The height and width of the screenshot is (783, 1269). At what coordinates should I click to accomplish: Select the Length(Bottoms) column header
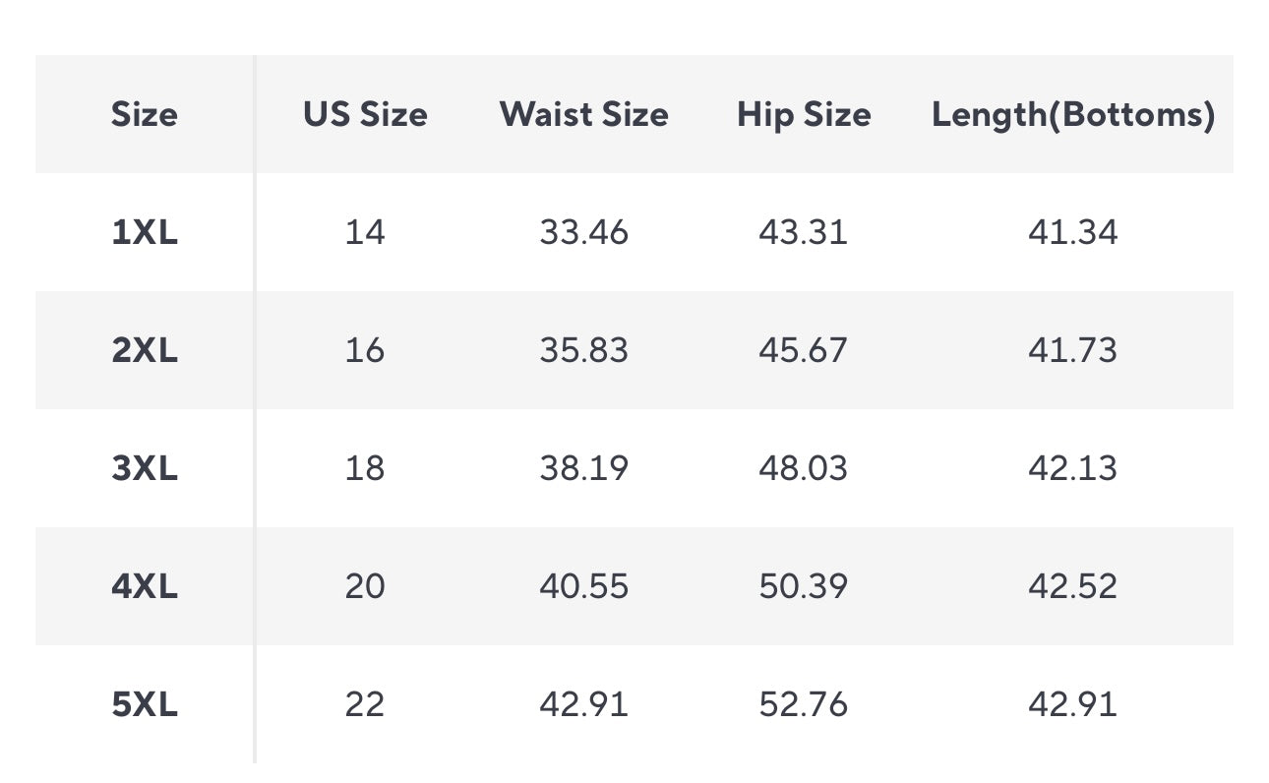(1073, 115)
